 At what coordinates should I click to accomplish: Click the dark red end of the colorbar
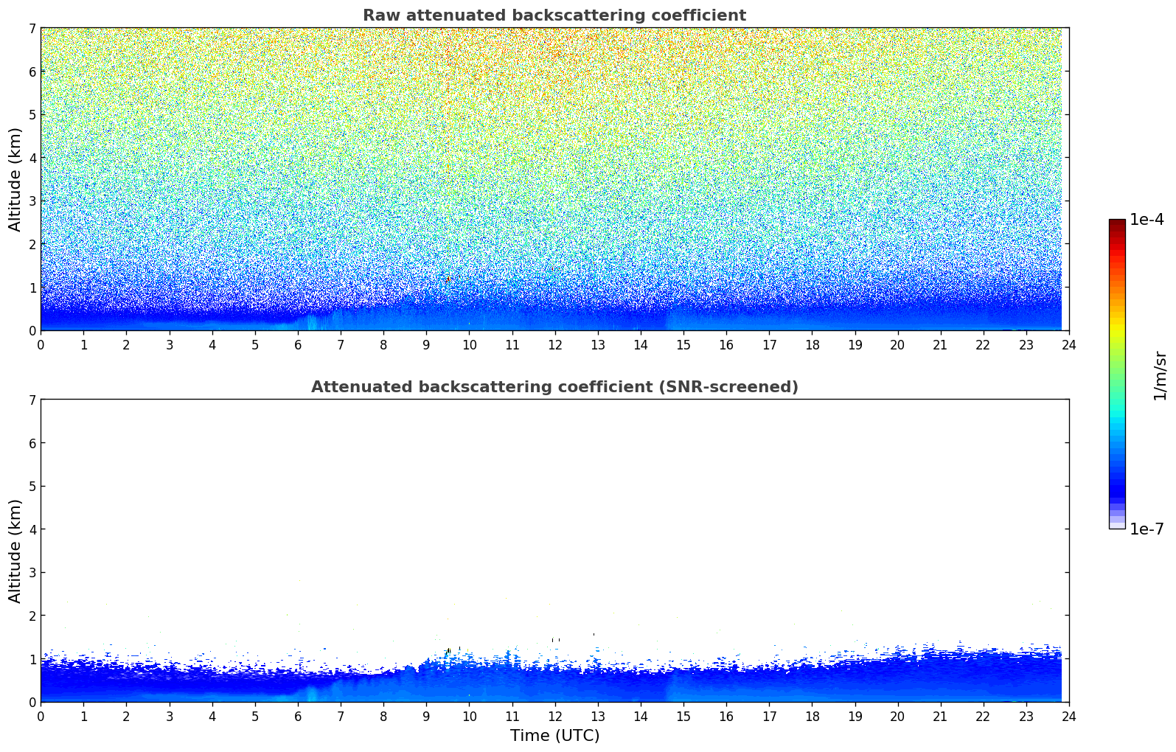(x=1117, y=223)
